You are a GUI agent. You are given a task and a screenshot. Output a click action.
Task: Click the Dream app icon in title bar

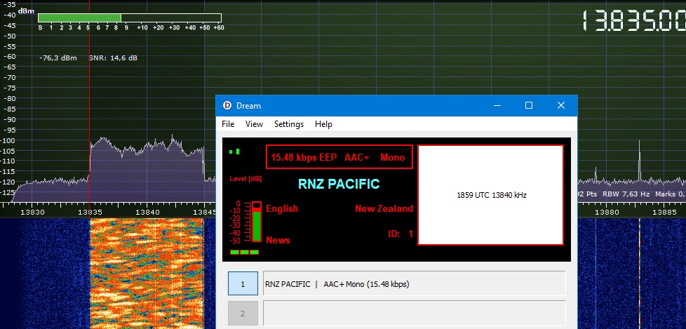(x=227, y=105)
